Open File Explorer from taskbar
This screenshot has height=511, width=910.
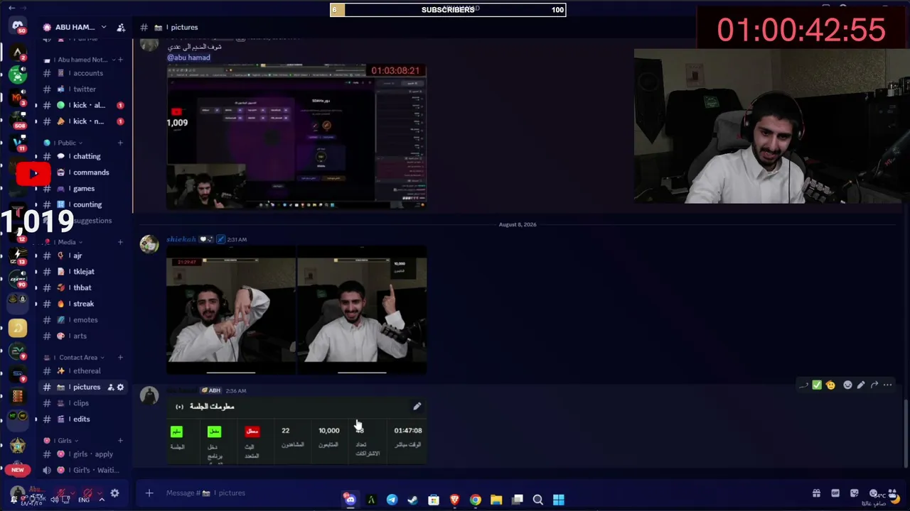tap(496, 500)
